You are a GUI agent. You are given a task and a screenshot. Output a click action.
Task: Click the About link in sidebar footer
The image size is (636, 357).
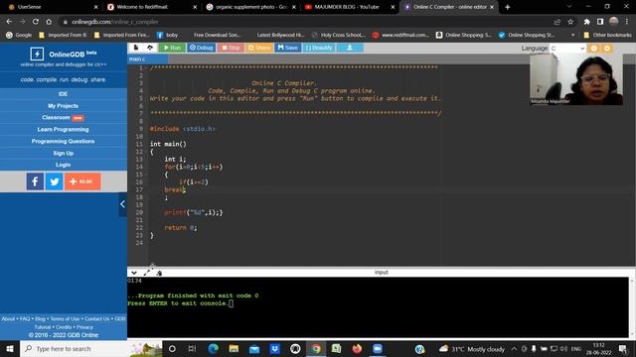point(8,319)
